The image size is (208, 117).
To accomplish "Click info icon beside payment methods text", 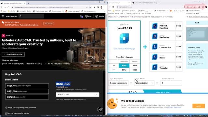I will click(85, 99).
